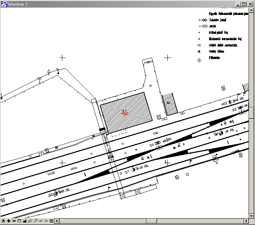The height and width of the screenshot is (225, 255).
Task: Close Window 1
Action: 250,4
